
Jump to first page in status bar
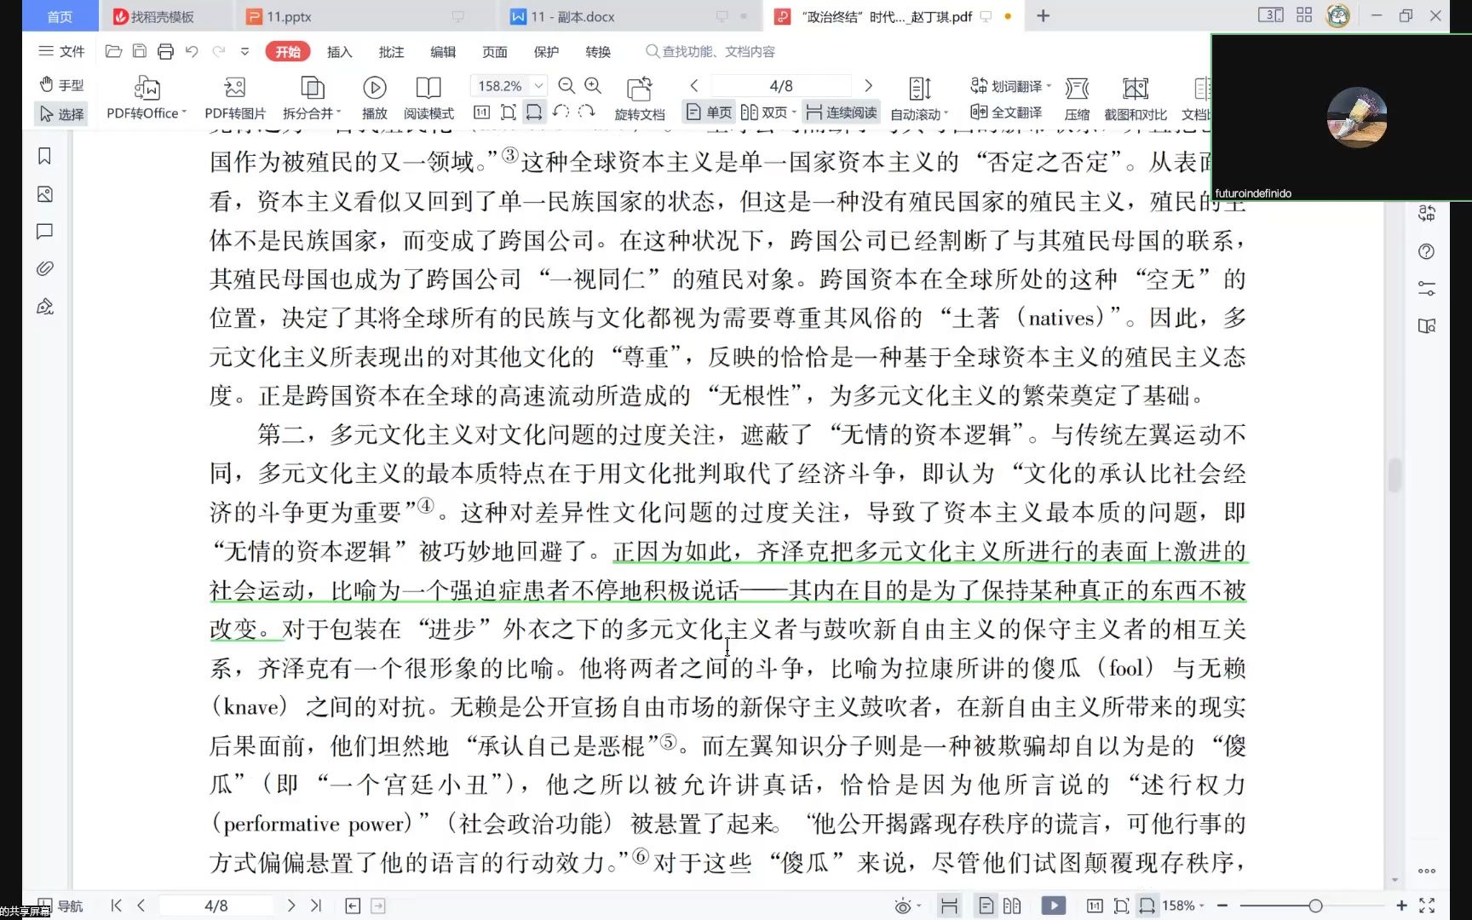pos(116,906)
